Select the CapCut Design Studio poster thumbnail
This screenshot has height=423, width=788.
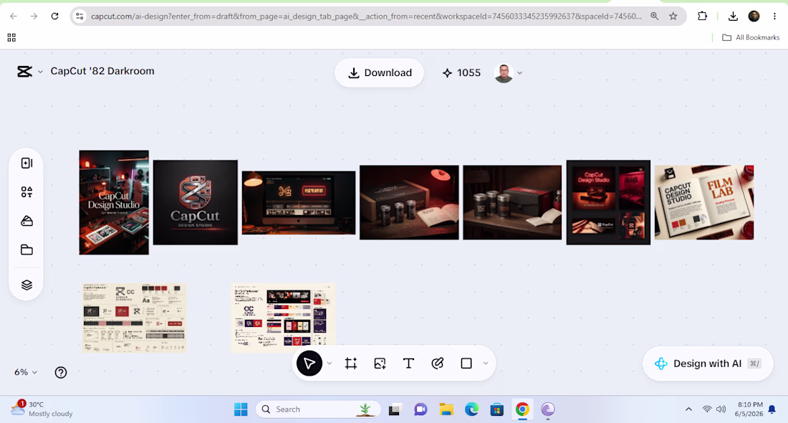pos(114,202)
